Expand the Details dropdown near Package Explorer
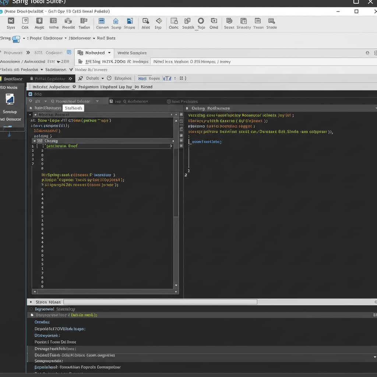 coord(103,78)
